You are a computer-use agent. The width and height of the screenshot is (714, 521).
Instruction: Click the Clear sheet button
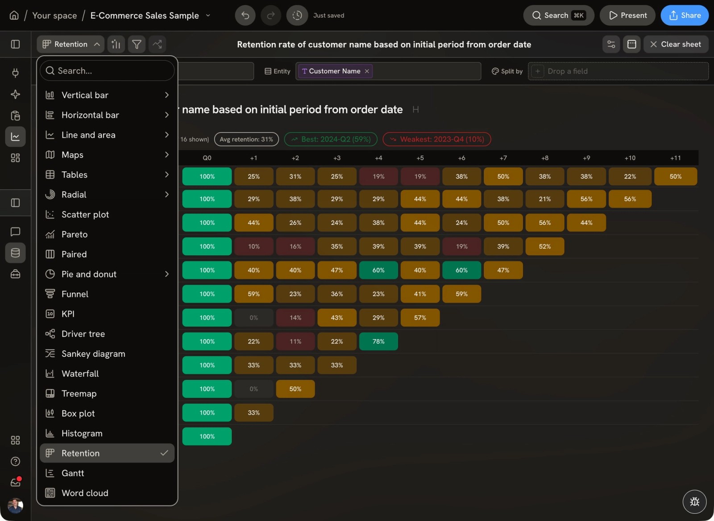[676, 44]
